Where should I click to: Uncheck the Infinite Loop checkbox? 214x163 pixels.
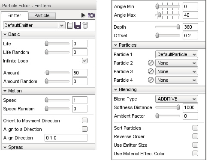(84, 61)
